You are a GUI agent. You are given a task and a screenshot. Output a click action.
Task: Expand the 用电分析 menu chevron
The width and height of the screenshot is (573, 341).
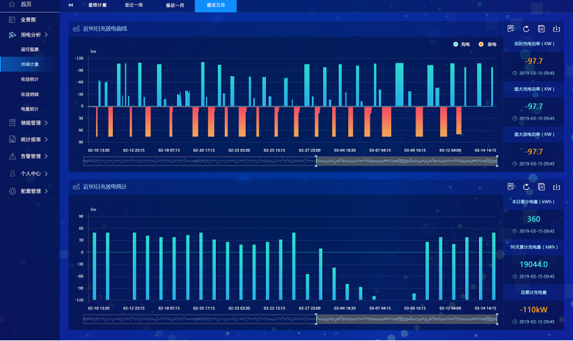tap(47, 35)
